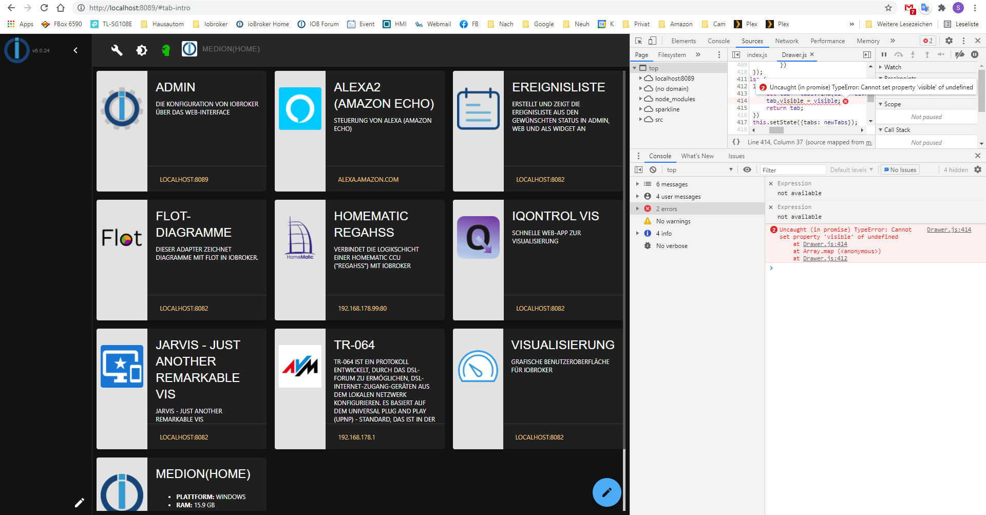Click the source code horizontal scrollbar
The width and height of the screenshot is (986, 515).
(776, 130)
